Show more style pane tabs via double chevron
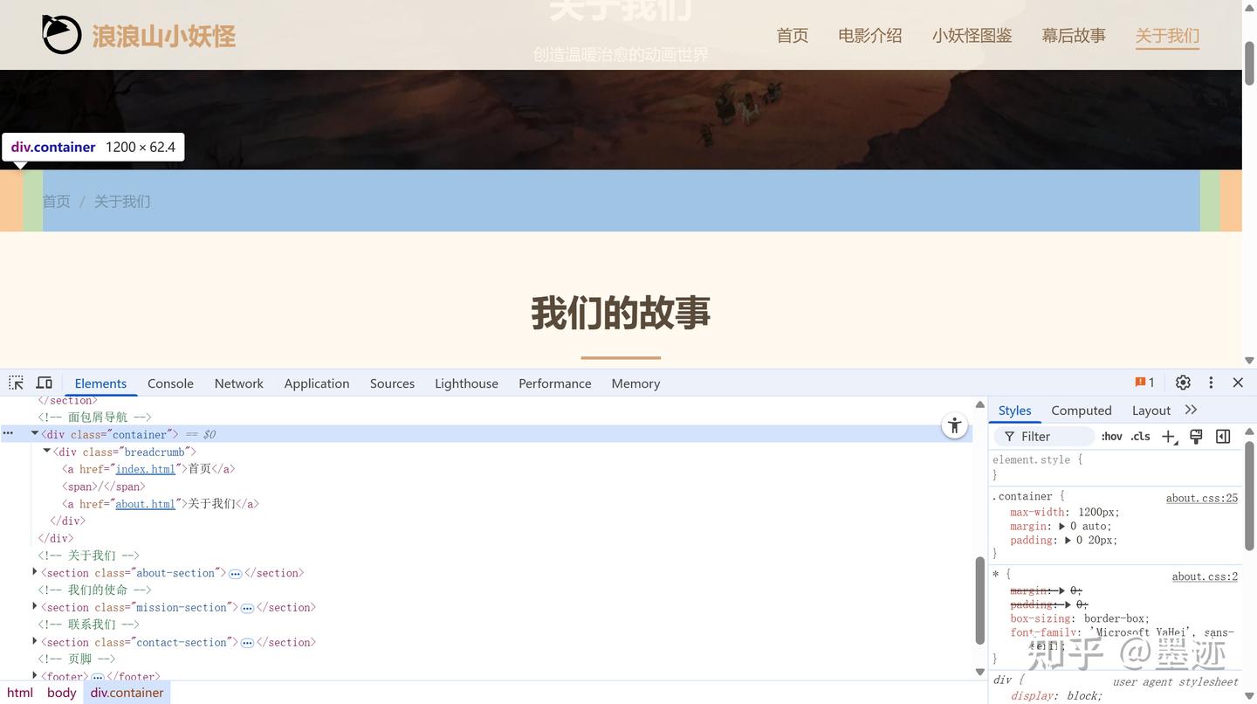 click(x=1191, y=411)
